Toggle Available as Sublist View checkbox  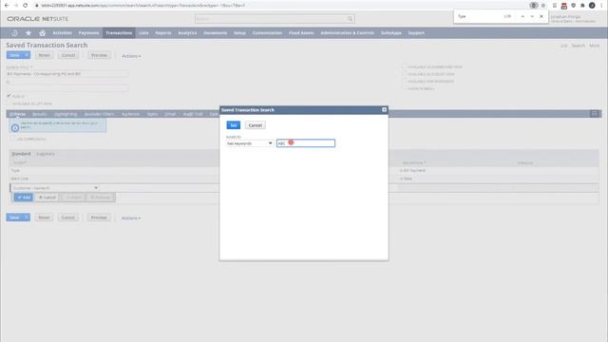point(404,74)
